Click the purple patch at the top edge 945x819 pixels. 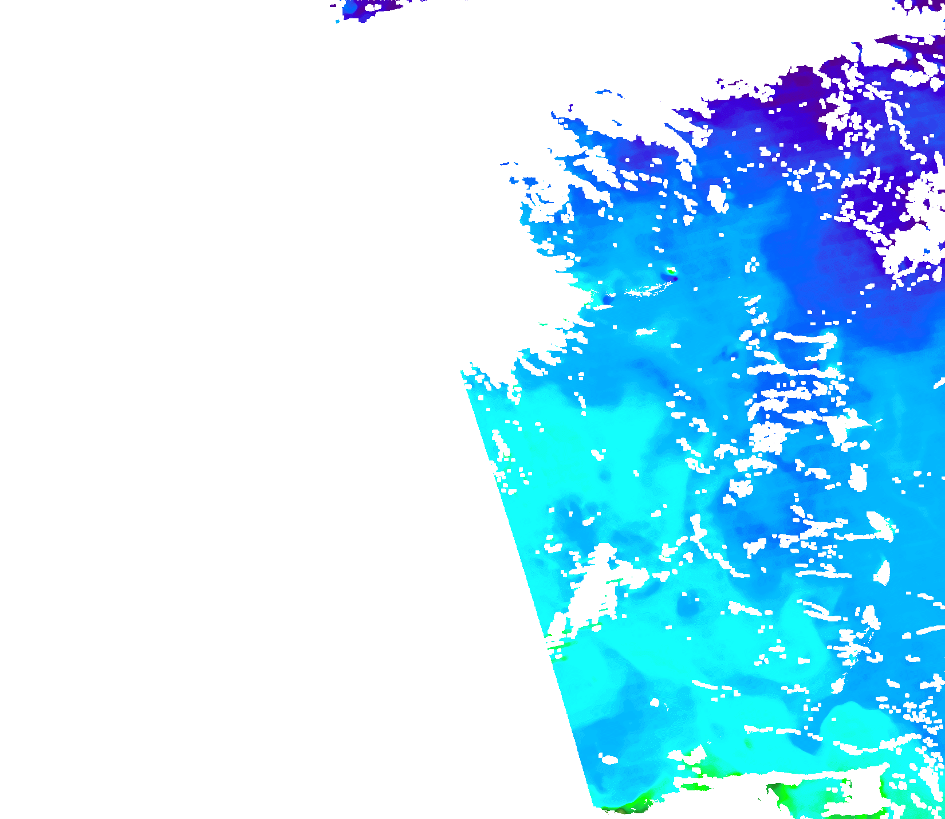point(367,9)
